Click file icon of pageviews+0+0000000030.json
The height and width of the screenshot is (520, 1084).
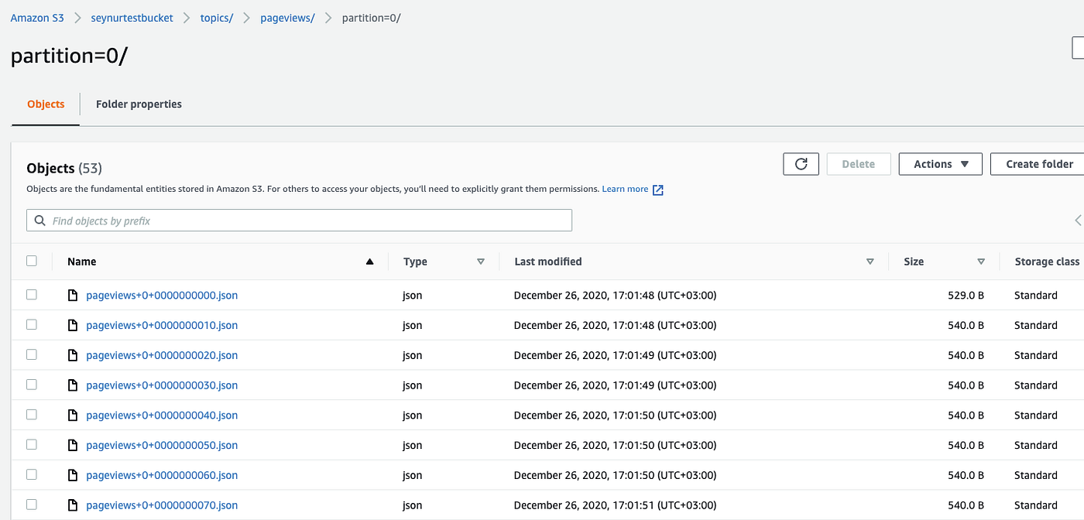click(73, 385)
